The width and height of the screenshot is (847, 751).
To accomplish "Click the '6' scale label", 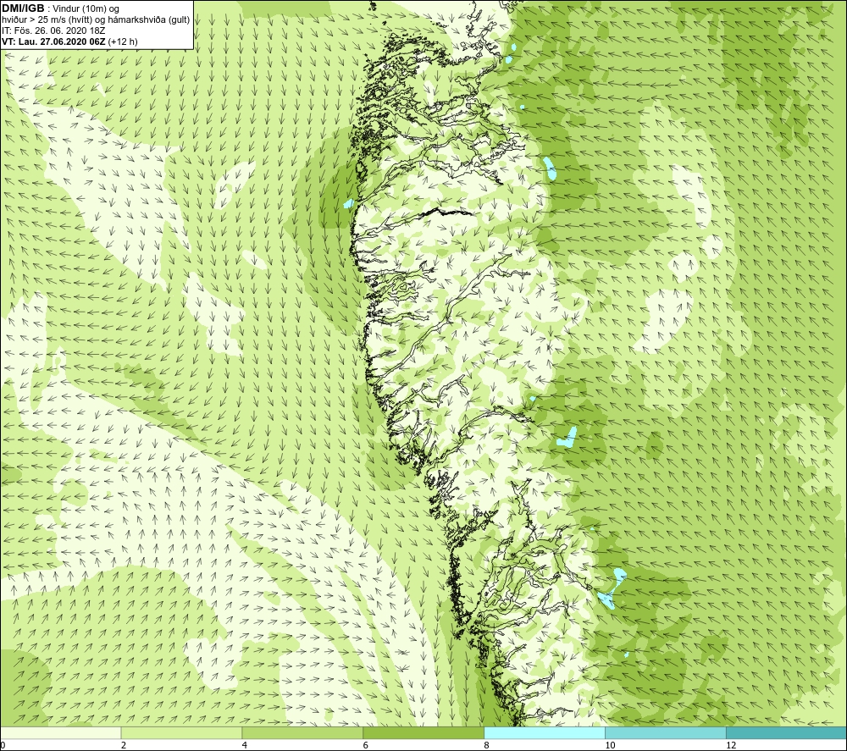I will coord(366,745).
